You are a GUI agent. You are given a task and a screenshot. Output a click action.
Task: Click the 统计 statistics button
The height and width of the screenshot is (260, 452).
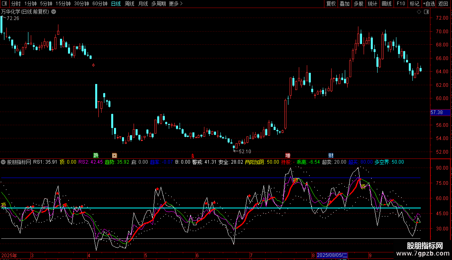(372, 4)
